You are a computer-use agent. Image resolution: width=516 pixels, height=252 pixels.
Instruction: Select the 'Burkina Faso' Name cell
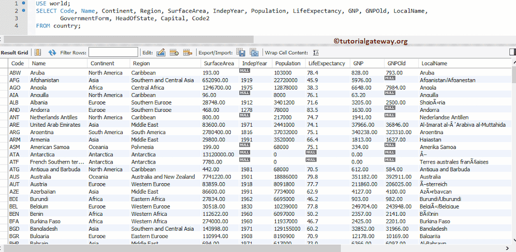(58, 221)
